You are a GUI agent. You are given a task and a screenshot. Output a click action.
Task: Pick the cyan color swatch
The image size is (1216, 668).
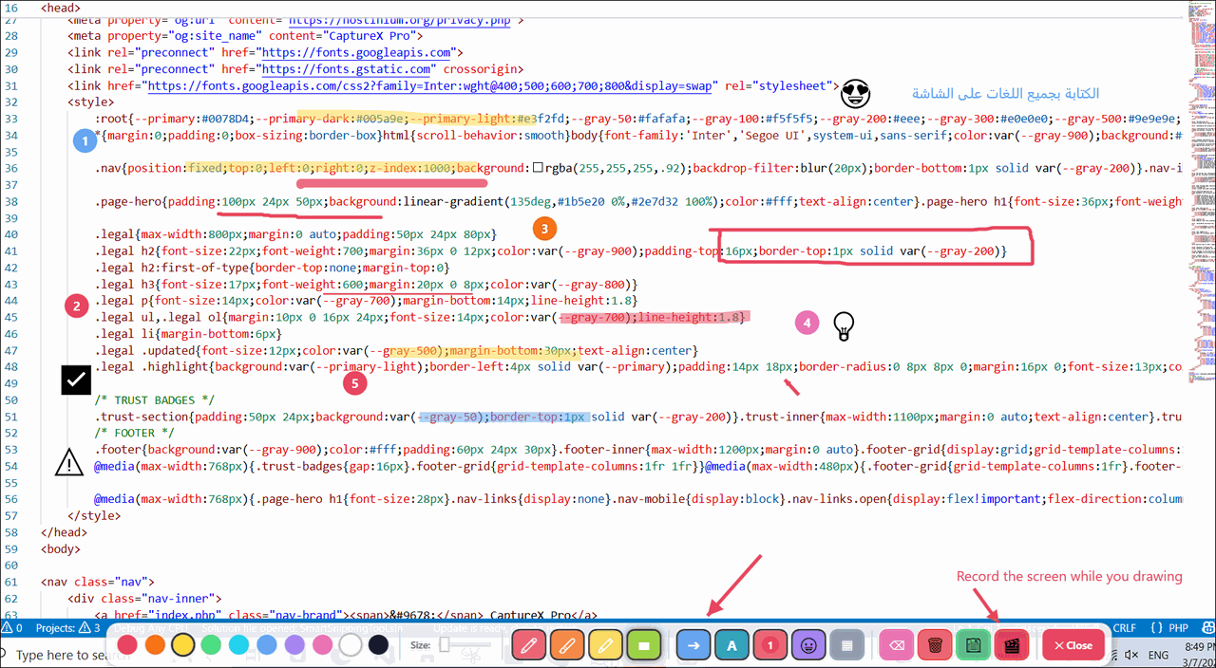pos(238,645)
